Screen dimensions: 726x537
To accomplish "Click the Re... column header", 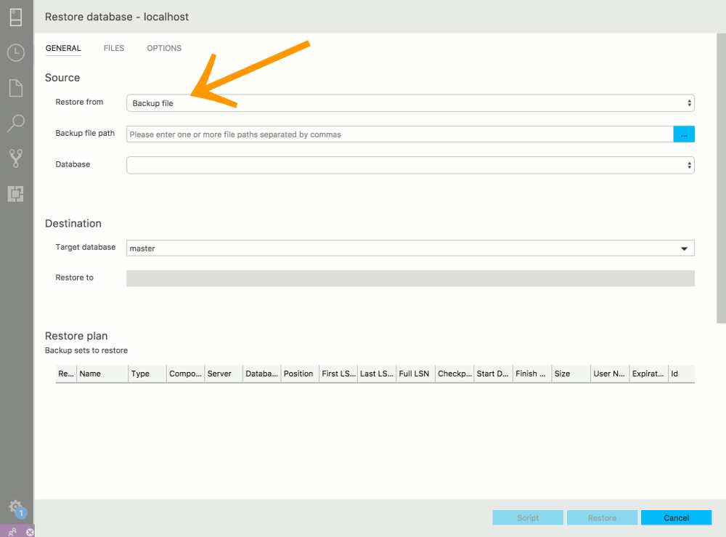I will tap(66, 374).
